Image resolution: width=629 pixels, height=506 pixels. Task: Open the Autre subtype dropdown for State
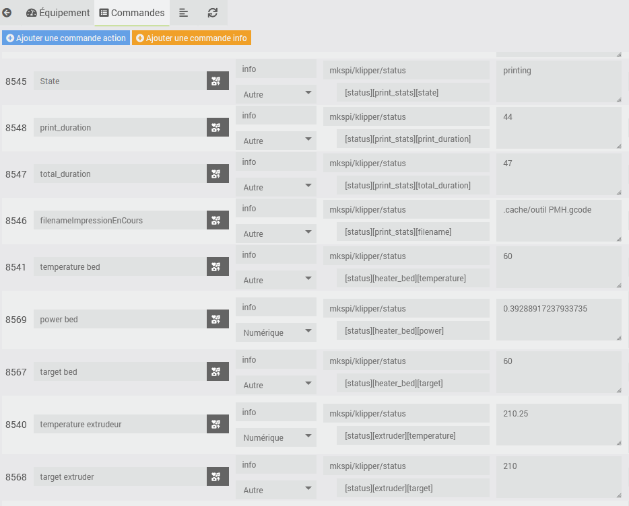(276, 95)
